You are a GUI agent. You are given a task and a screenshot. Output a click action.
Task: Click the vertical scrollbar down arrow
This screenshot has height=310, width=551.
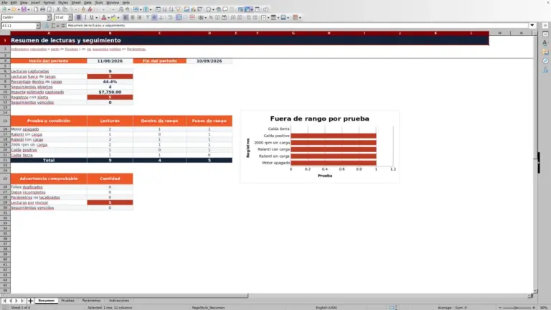(x=535, y=291)
